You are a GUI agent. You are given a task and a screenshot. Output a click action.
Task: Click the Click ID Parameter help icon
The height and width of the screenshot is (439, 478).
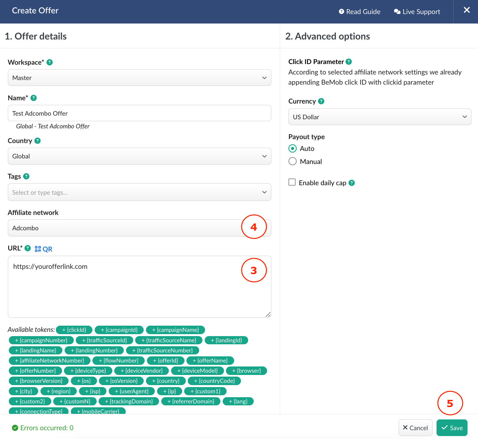[x=349, y=62]
